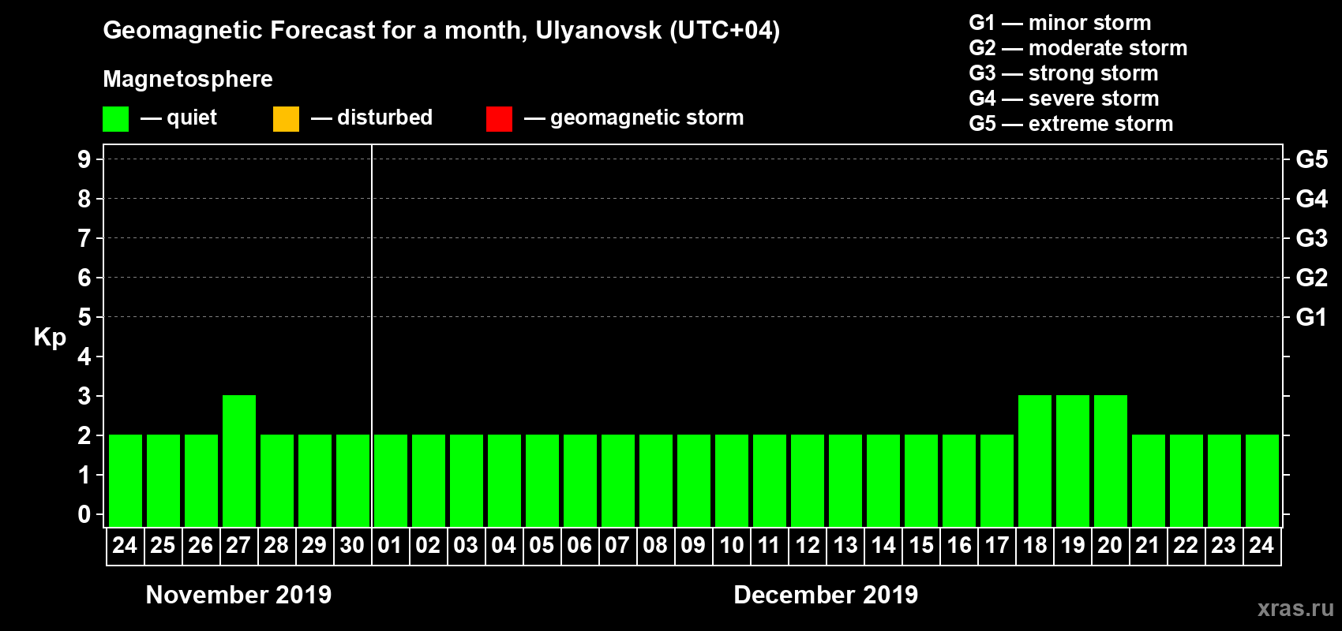Image resolution: width=1342 pixels, height=631 pixels.
Task: Click date label 08 on the axis
Action: (655, 545)
